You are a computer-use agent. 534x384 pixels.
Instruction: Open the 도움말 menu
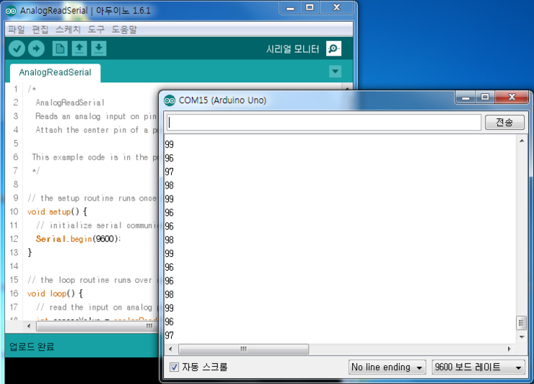pyautogui.click(x=124, y=30)
